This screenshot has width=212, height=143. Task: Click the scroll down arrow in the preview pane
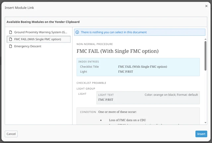(x=205, y=123)
